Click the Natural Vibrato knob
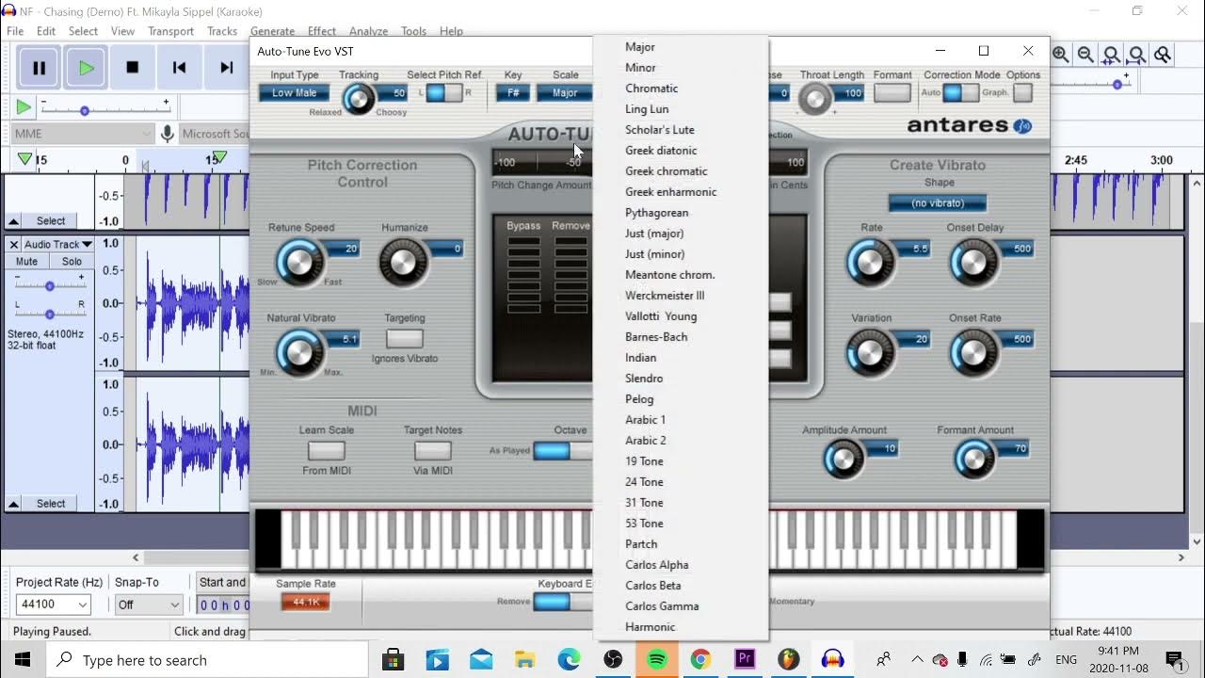 tap(298, 352)
